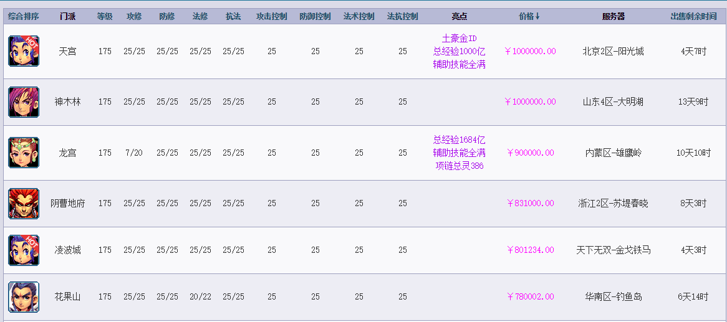The width and height of the screenshot is (727, 322).
Task: Click 法修 value 20/22 in 花果山 row
Action: 200,297
